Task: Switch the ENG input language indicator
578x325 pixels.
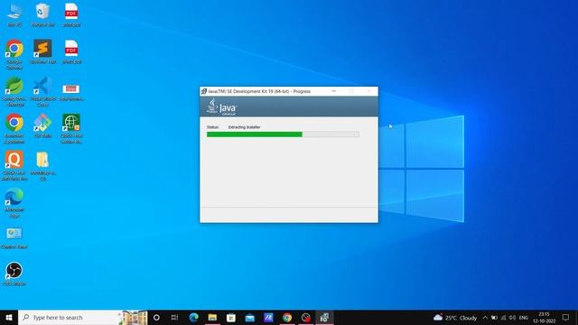Action: [x=524, y=317]
